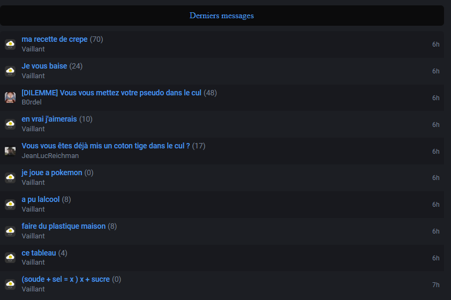This screenshot has width=451, height=300.
Task: Go to the "a pu lalcool" thread
Action: tap(41, 199)
